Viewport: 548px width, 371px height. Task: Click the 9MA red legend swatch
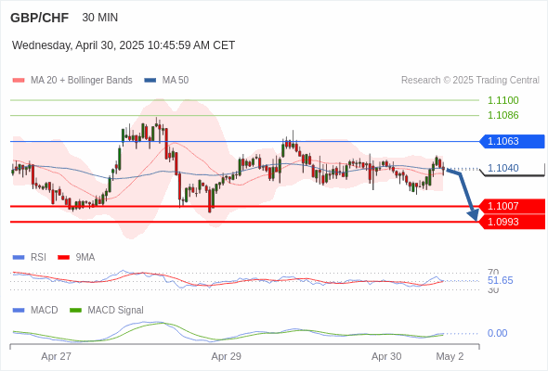point(63,258)
